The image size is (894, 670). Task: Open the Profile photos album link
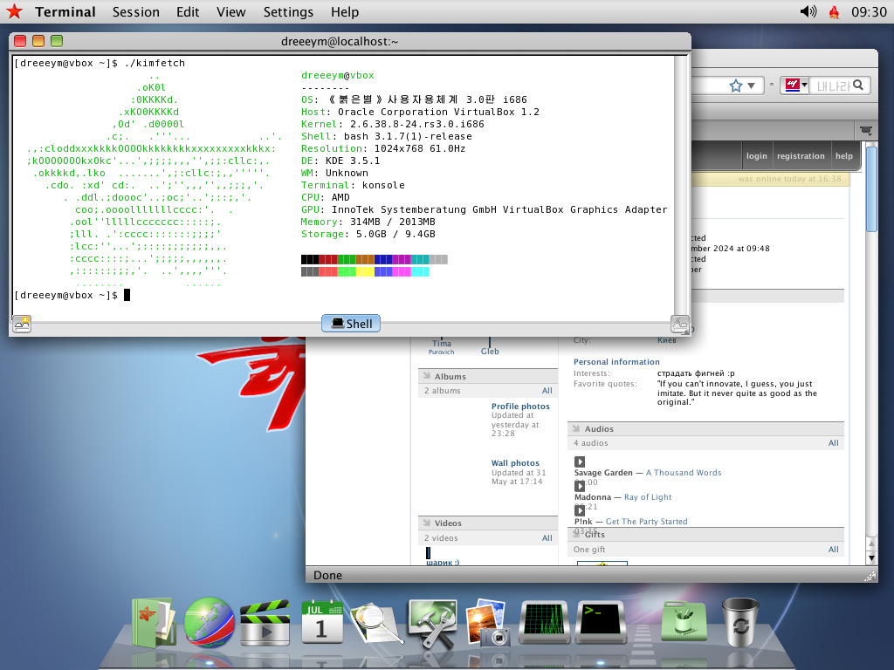pyautogui.click(x=520, y=407)
